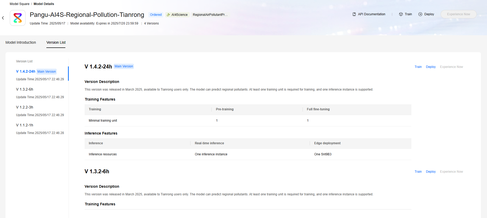Click the Minimal training unit row label
Screen dimensions: 487x218
[x=103, y=121]
